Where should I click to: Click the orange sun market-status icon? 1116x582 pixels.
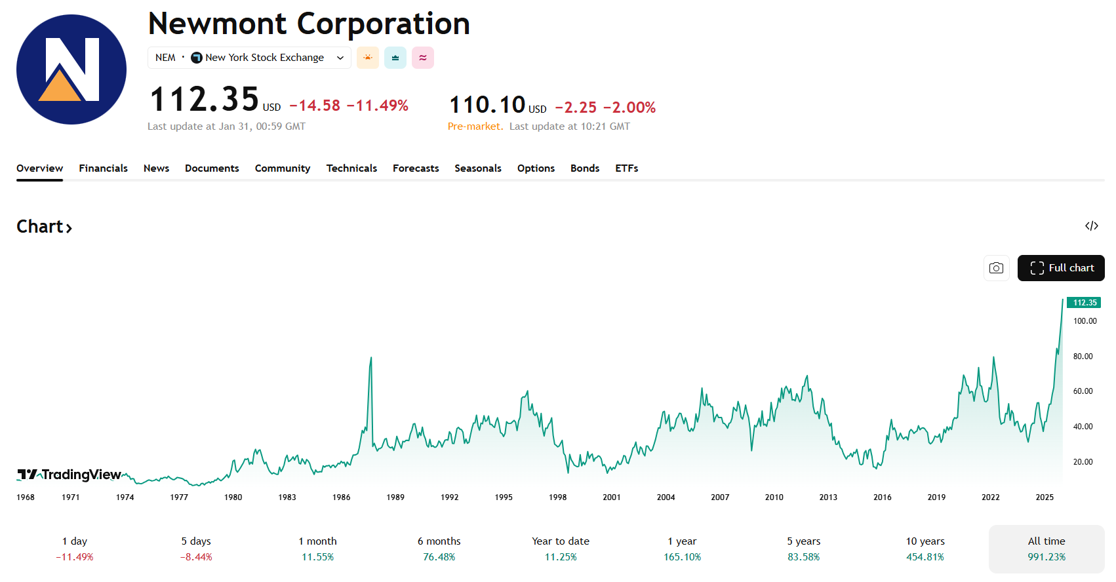pyautogui.click(x=368, y=58)
